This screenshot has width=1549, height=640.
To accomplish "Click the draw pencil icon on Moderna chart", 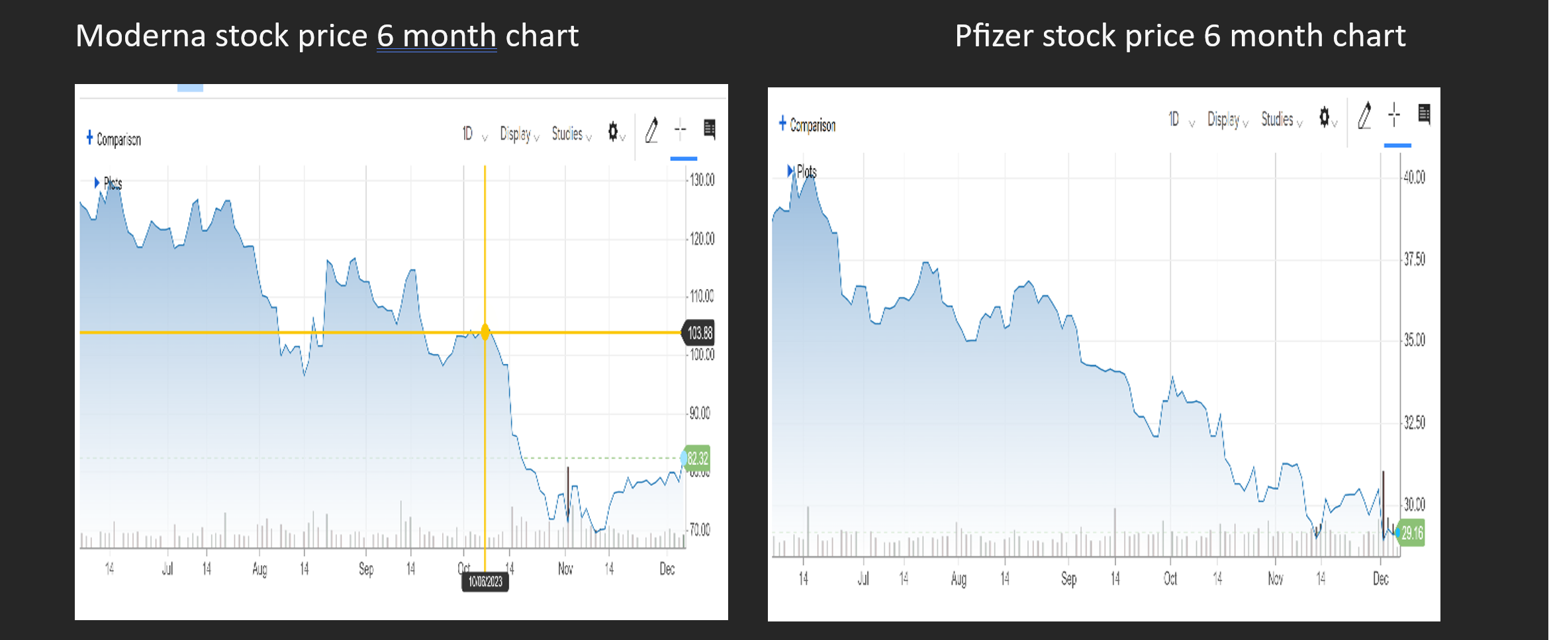I will [651, 130].
